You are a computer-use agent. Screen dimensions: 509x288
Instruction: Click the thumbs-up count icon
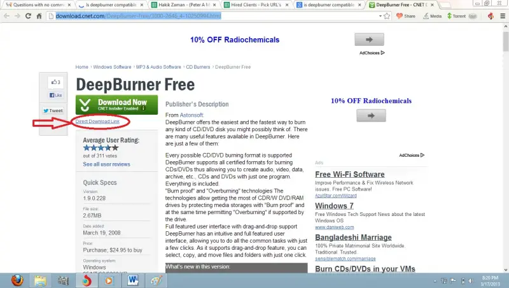(56, 82)
